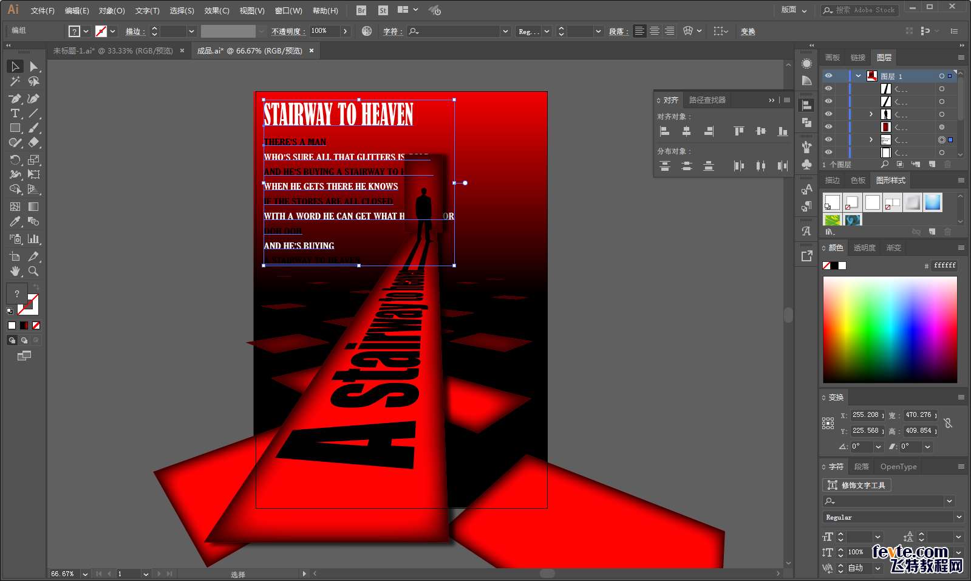Select the Direct Selection tool

click(x=34, y=66)
